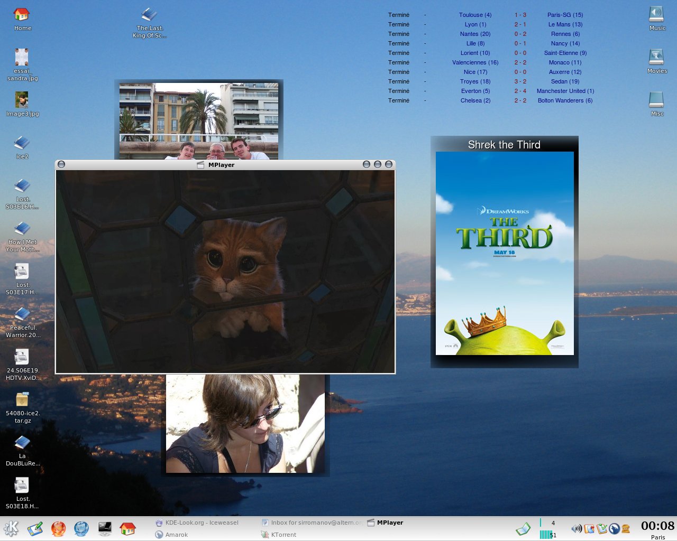
Task: Open Image3.jpg desktop file
Action: click(22, 104)
